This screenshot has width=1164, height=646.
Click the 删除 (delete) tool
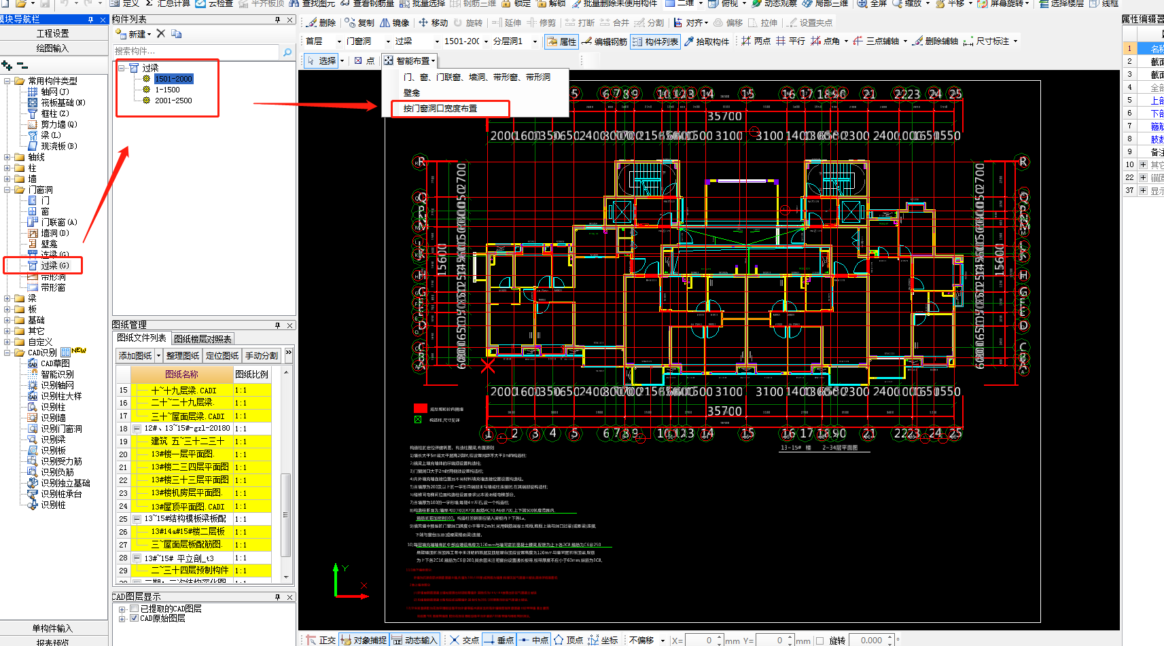pyautogui.click(x=321, y=22)
